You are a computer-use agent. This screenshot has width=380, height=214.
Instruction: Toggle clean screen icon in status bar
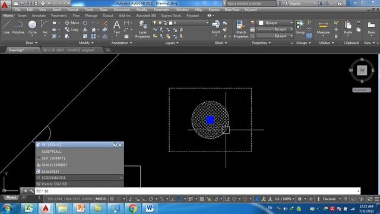tap(370, 199)
